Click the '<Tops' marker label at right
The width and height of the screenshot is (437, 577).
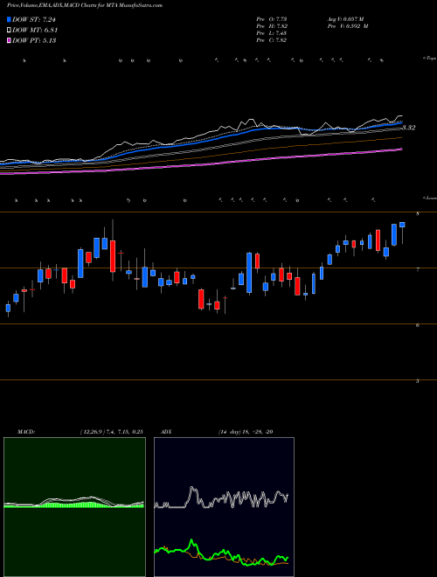click(429, 59)
